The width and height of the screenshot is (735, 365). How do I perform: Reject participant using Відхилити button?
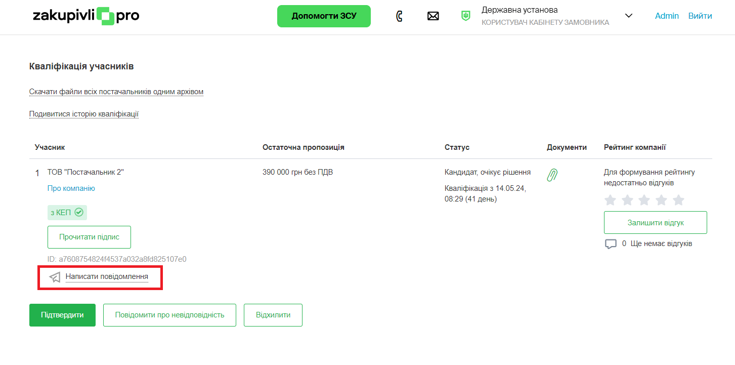(273, 315)
